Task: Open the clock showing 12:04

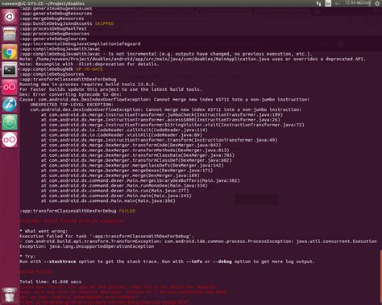Action: pyautogui.click(x=358, y=3)
